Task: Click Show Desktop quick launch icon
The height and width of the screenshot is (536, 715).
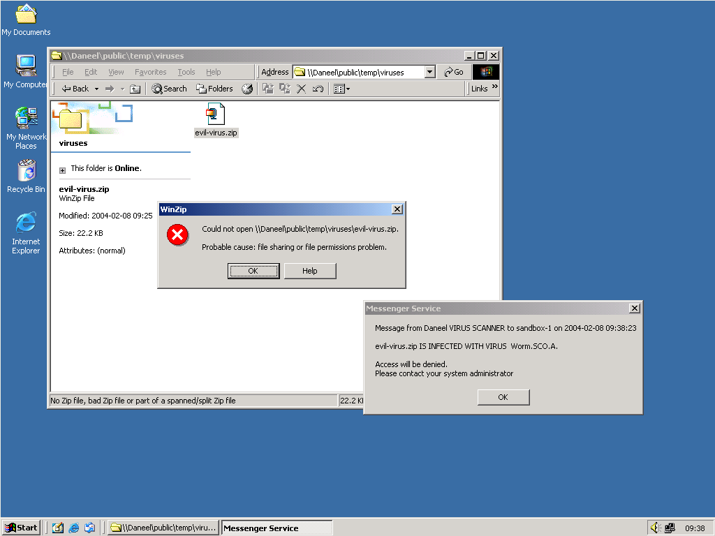Action: coord(58,528)
